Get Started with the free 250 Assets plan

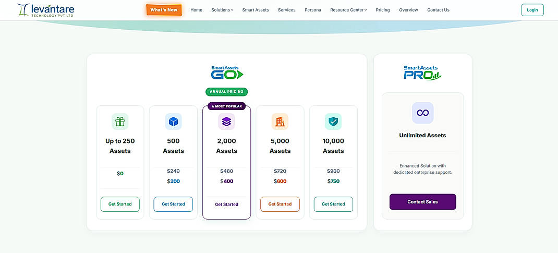(x=120, y=204)
